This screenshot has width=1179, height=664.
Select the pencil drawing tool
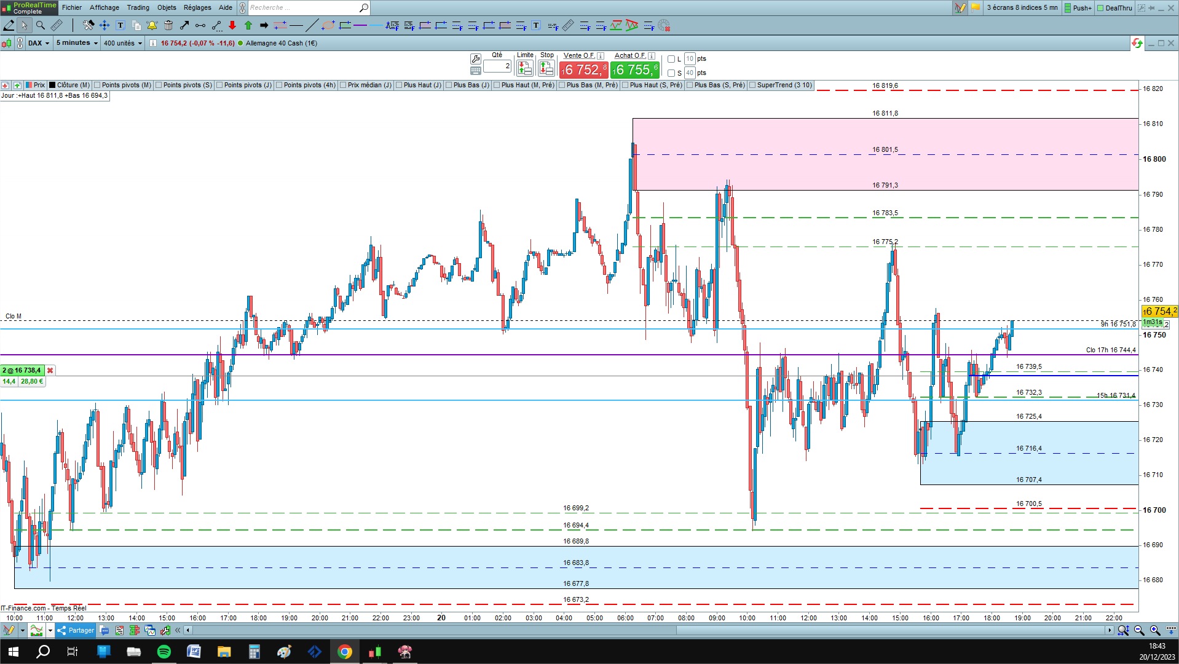click(9, 26)
